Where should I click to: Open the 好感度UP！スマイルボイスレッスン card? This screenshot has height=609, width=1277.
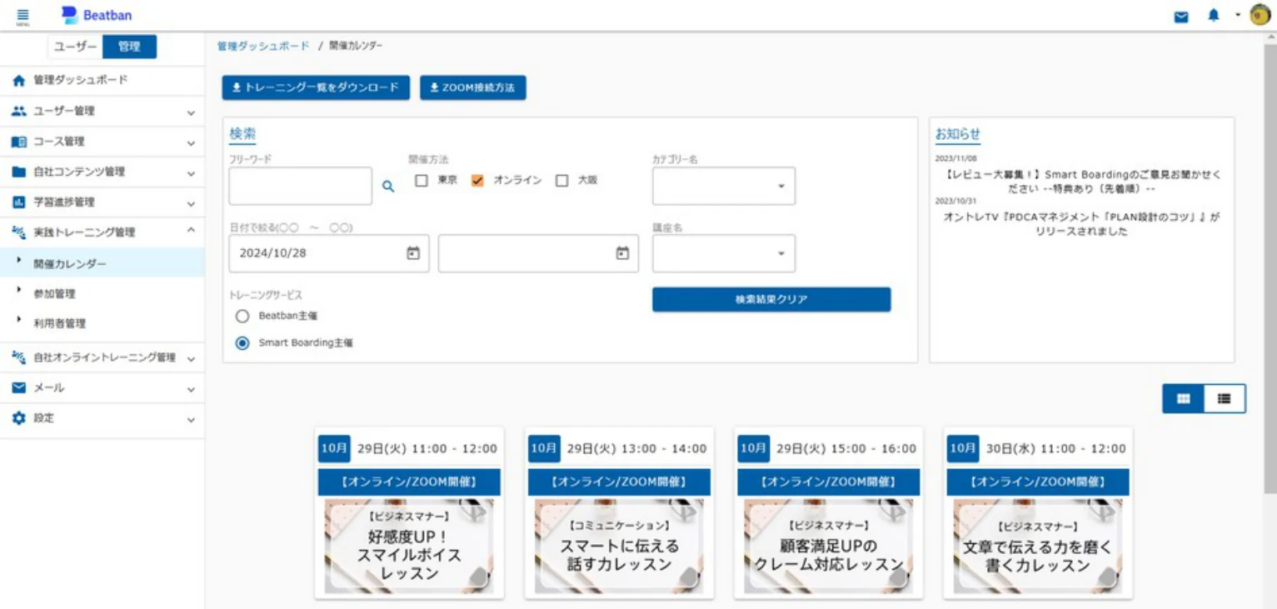pyautogui.click(x=409, y=512)
